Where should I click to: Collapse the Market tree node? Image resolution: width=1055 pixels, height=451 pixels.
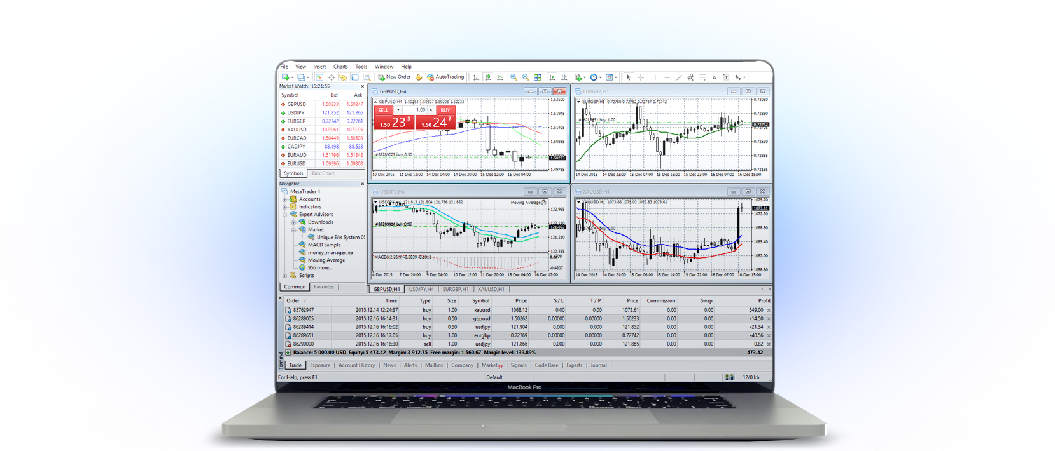click(x=294, y=230)
